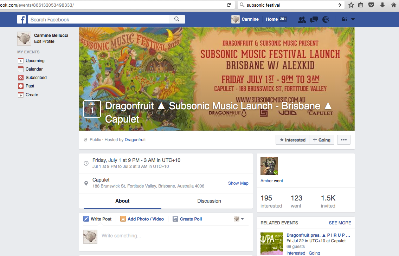Click Edit Profile in sidebar

(44, 41)
